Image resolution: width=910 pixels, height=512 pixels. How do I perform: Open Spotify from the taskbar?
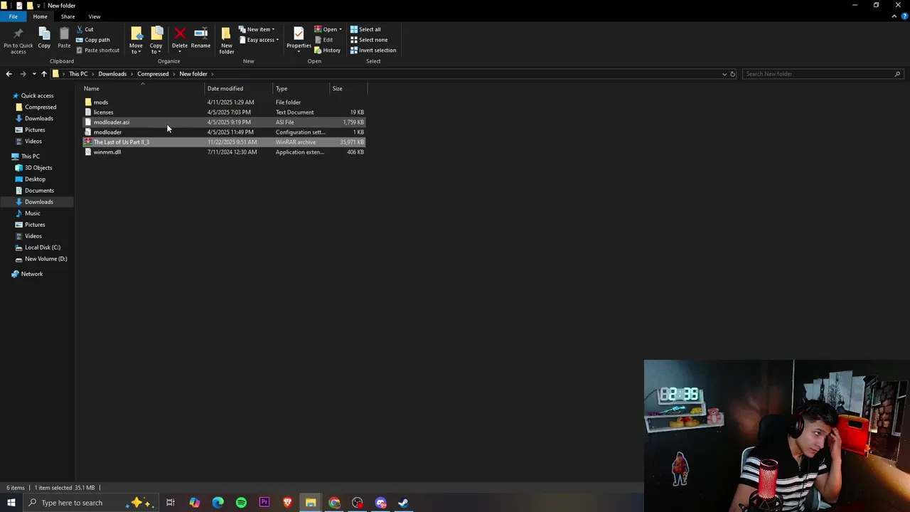tap(241, 503)
